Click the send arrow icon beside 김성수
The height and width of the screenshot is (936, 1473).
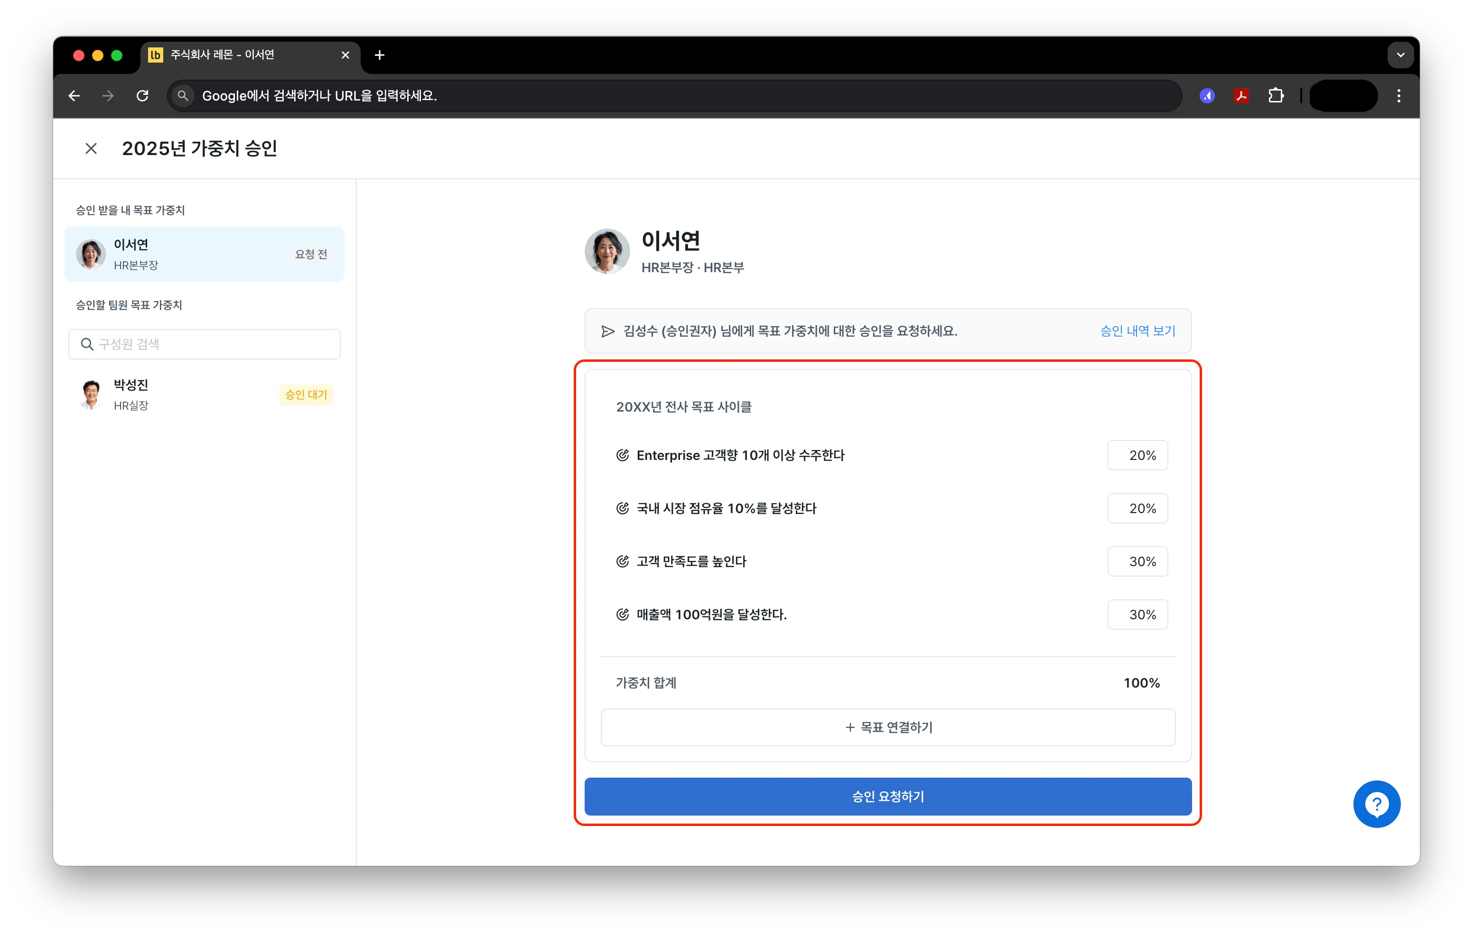coord(607,331)
